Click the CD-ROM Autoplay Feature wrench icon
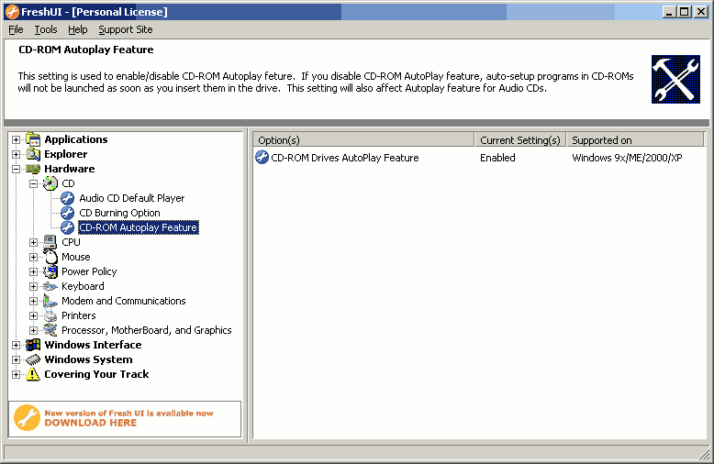The width and height of the screenshot is (714, 464). (x=67, y=227)
